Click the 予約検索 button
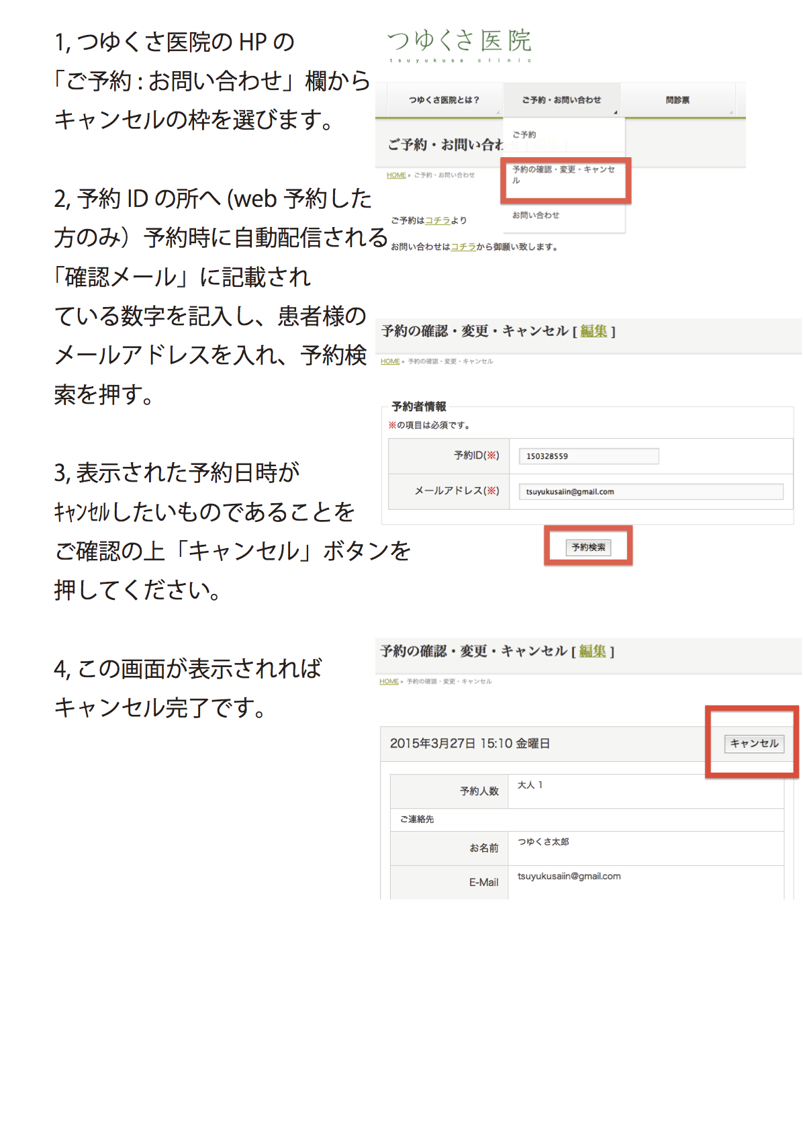This screenshot has height=1132, width=803. 588,548
